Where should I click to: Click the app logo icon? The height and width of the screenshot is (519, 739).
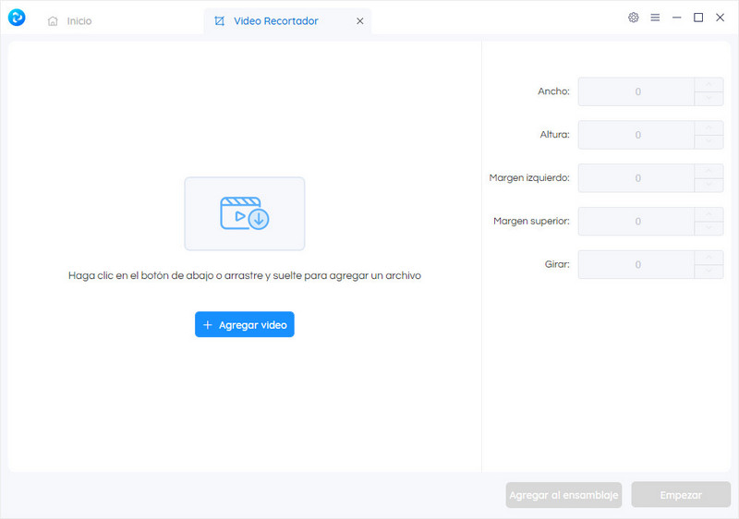pos(17,18)
